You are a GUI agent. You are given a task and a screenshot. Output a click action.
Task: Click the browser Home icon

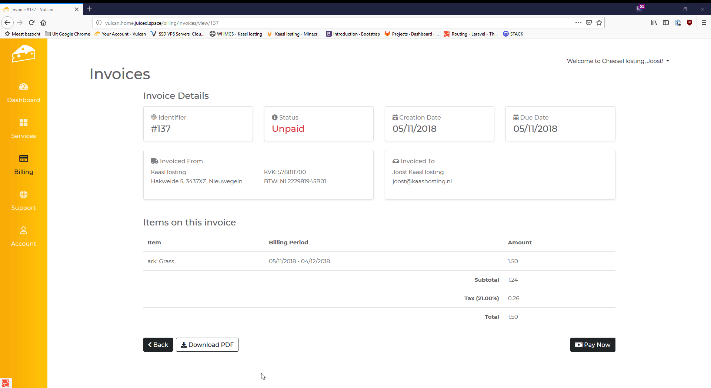43,23
